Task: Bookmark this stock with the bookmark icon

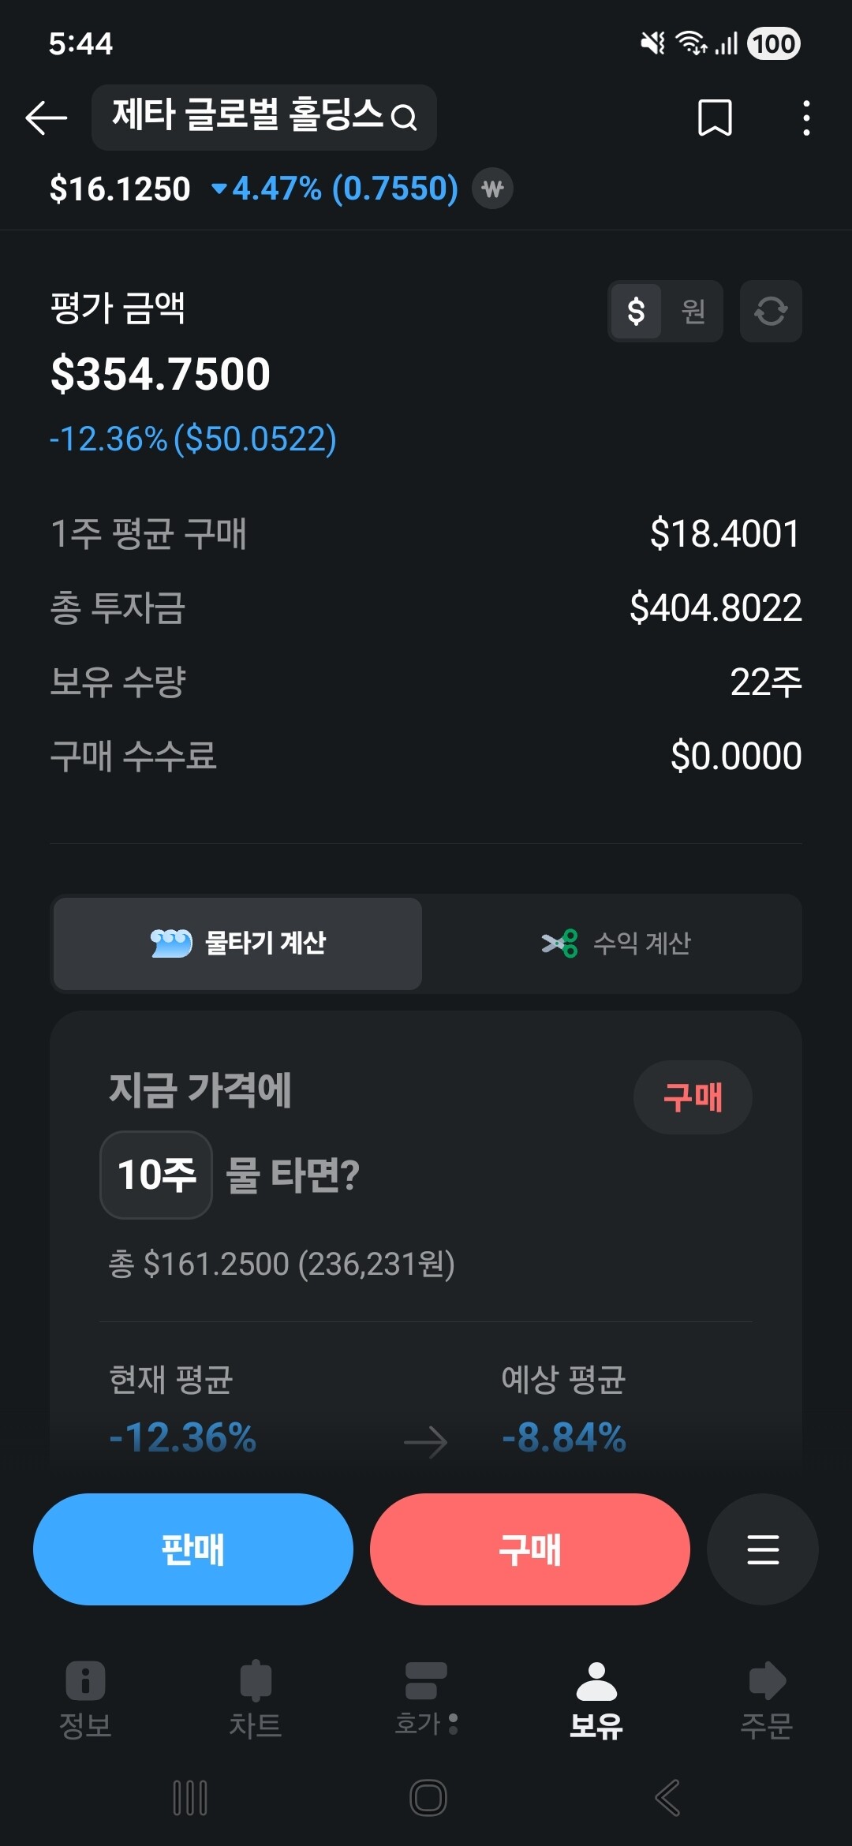Action: pyautogui.click(x=715, y=118)
